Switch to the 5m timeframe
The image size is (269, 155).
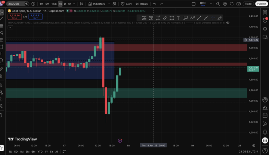click(x=47, y=4)
